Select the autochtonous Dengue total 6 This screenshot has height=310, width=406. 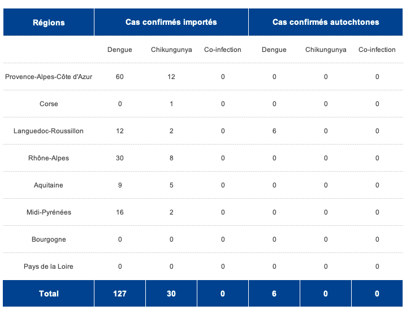274,294
